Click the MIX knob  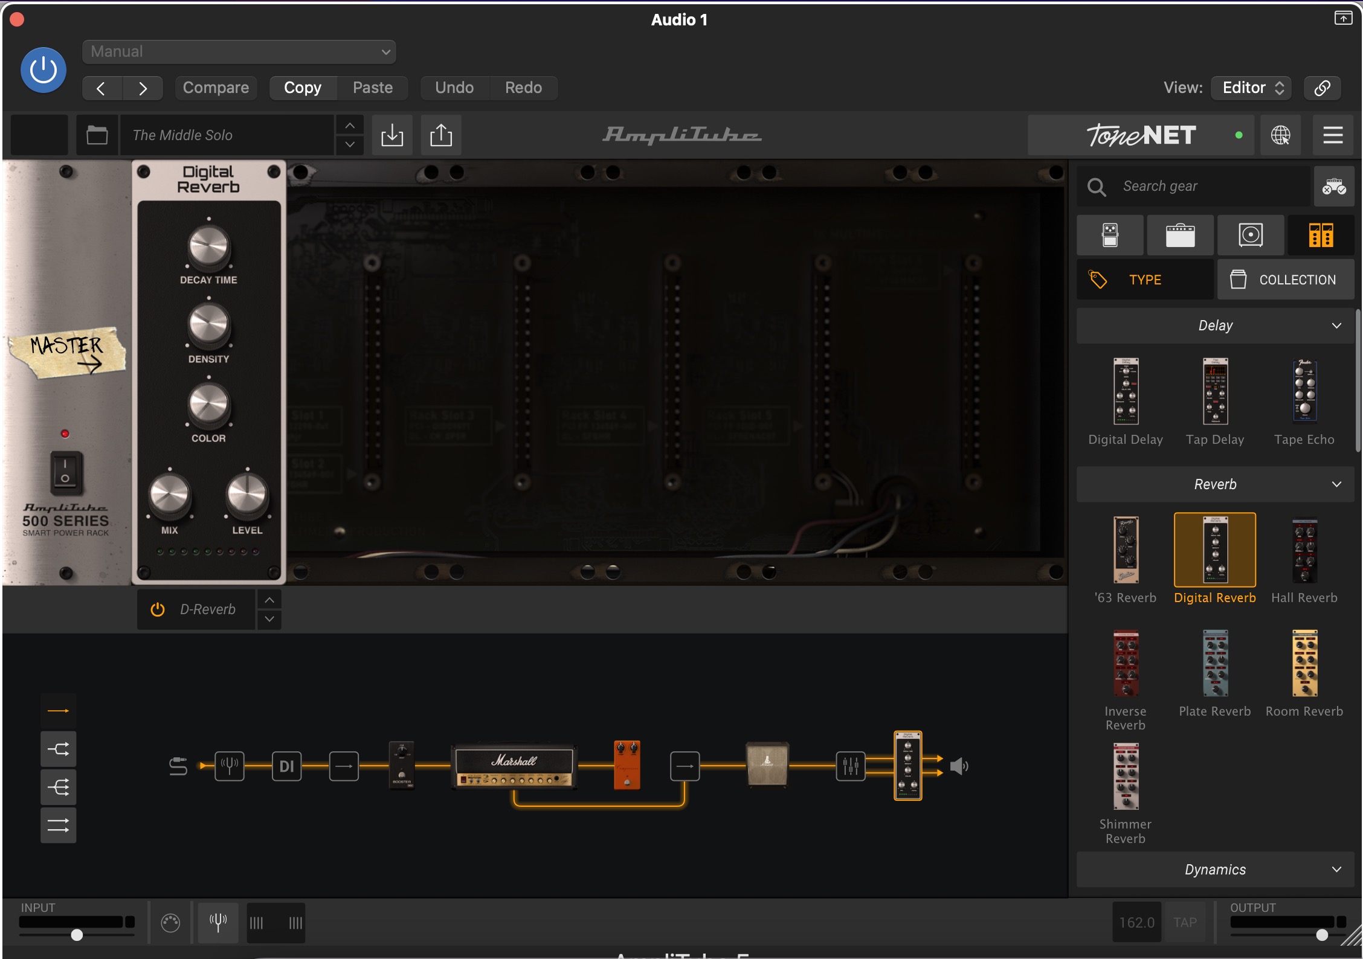pyautogui.click(x=170, y=496)
